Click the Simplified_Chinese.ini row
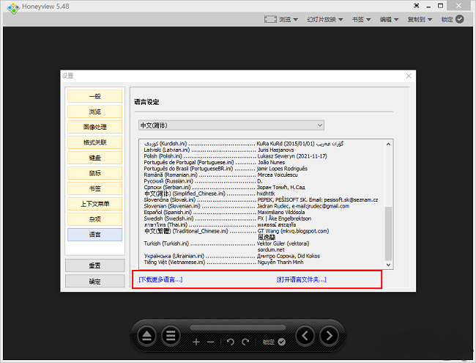 click(x=209, y=194)
